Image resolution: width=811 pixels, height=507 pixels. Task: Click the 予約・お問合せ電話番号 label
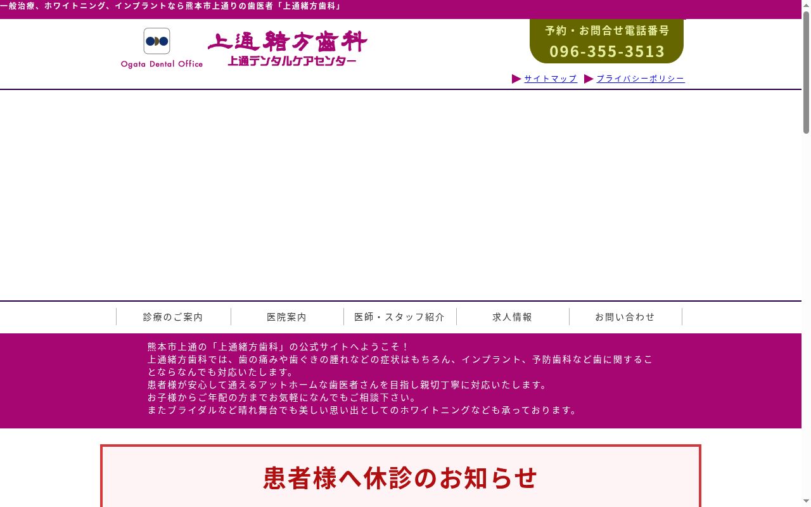click(607, 30)
